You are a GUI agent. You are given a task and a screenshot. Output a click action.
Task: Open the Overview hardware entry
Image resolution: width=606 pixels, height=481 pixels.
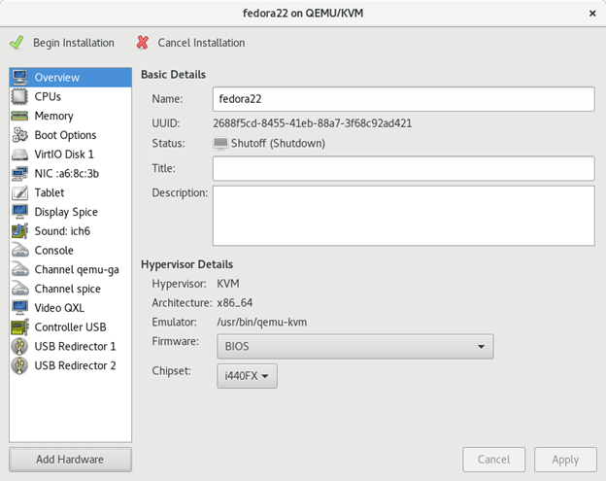click(x=70, y=78)
